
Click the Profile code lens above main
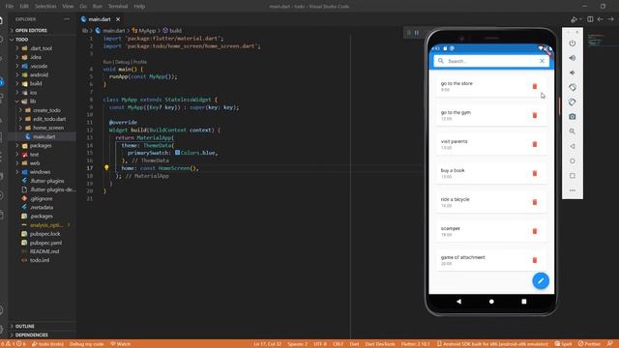click(x=139, y=62)
